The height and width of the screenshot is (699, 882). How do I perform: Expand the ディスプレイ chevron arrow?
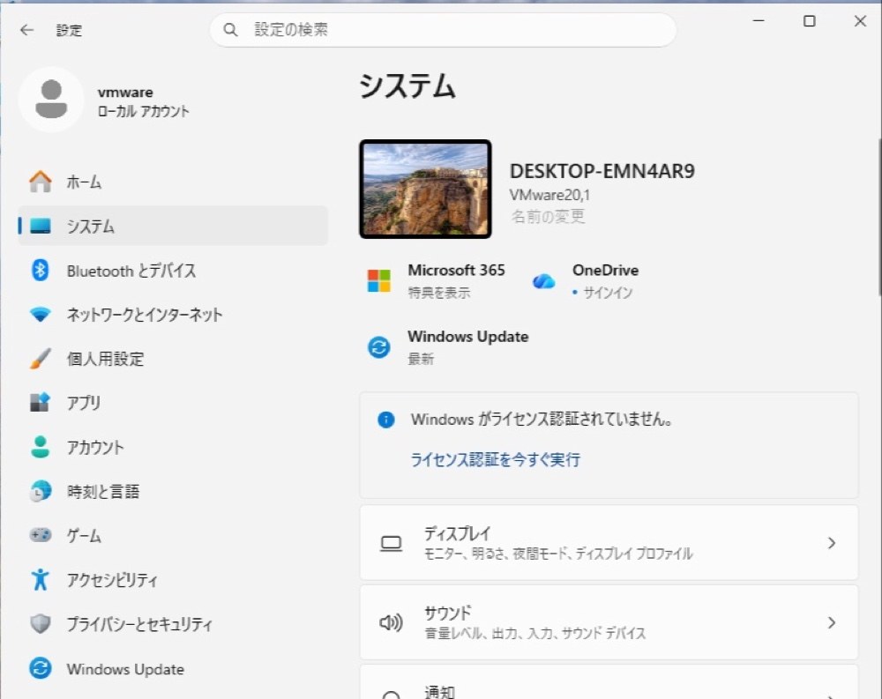click(832, 543)
